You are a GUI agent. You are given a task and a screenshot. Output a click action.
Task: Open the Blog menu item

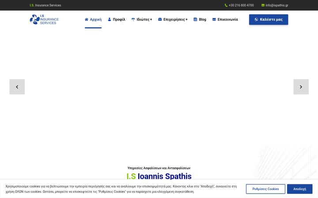[200, 19]
